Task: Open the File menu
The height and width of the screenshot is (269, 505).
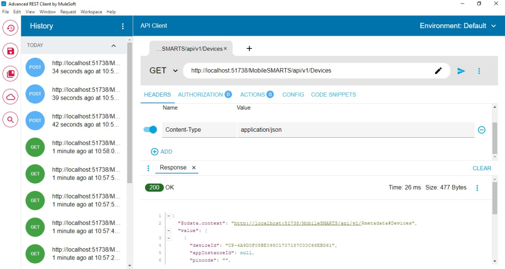Action: (x=5, y=11)
